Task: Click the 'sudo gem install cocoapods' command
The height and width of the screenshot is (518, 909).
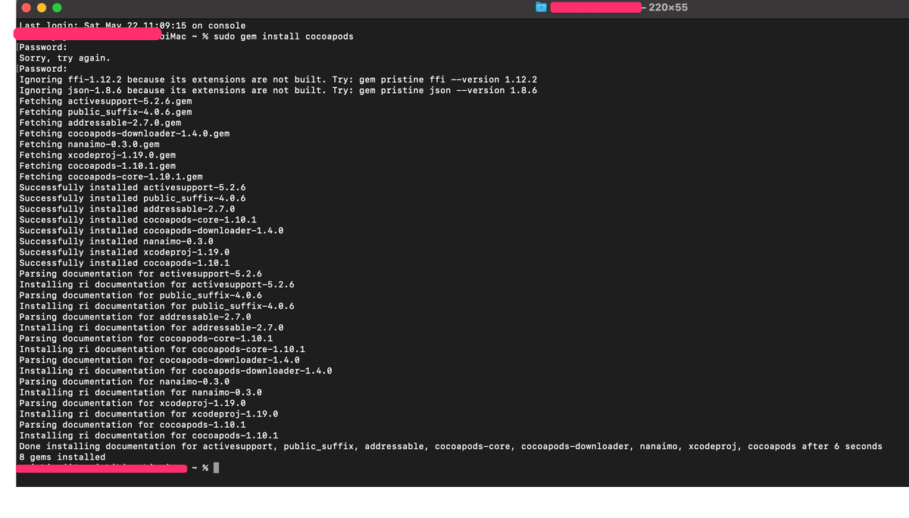Action: 283,36
